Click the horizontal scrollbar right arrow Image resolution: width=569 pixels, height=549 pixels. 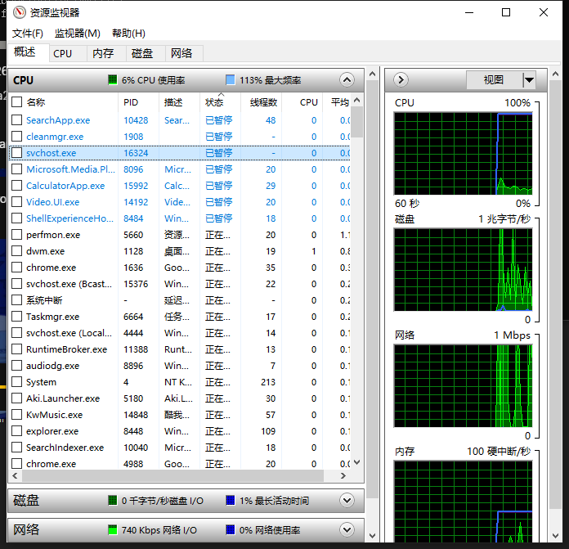pos(343,475)
